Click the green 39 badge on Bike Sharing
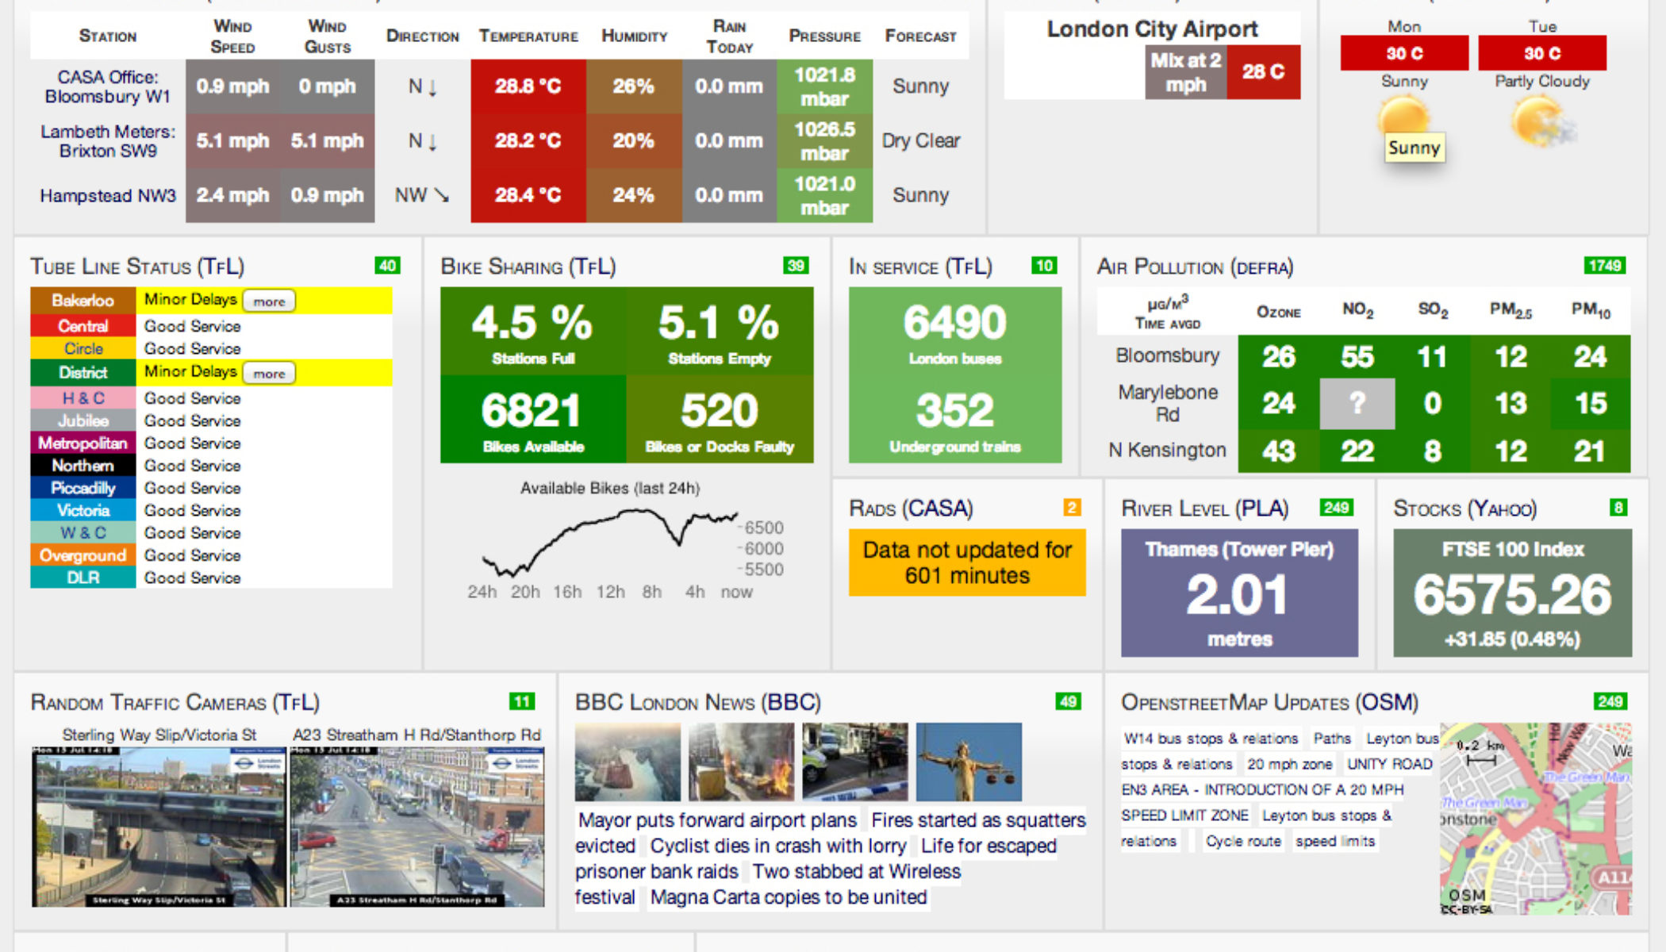Image resolution: width=1666 pixels, height=952 pixels. [796, 266]
